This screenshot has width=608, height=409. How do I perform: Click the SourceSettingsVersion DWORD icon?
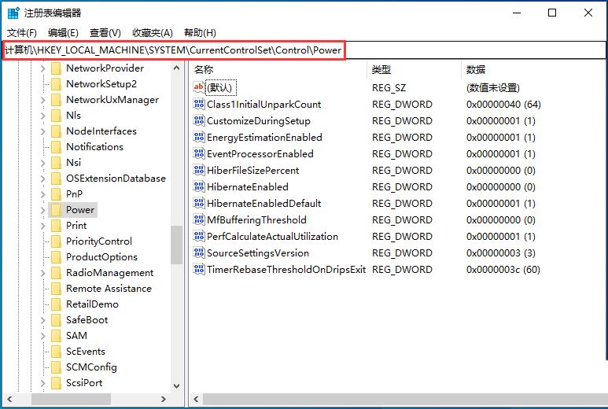[198, 252]
